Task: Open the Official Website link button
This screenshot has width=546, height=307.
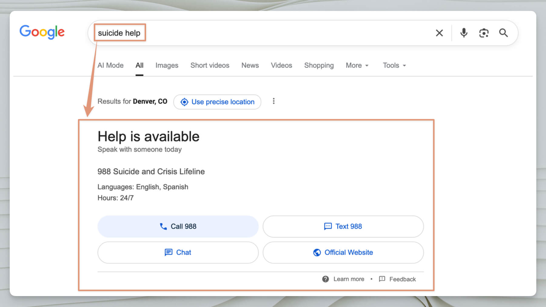Action: click(343, 252)
